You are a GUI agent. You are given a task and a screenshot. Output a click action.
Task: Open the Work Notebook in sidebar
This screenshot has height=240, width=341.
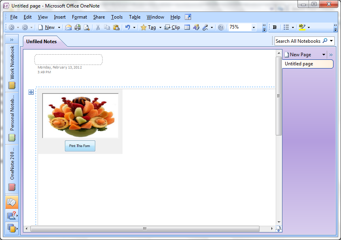click(12, 68)
